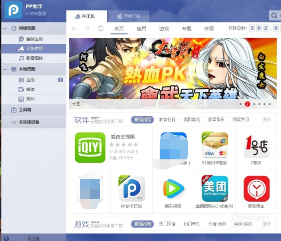Select the third banner dot
281x241 pixels.
tap(255, 104)
